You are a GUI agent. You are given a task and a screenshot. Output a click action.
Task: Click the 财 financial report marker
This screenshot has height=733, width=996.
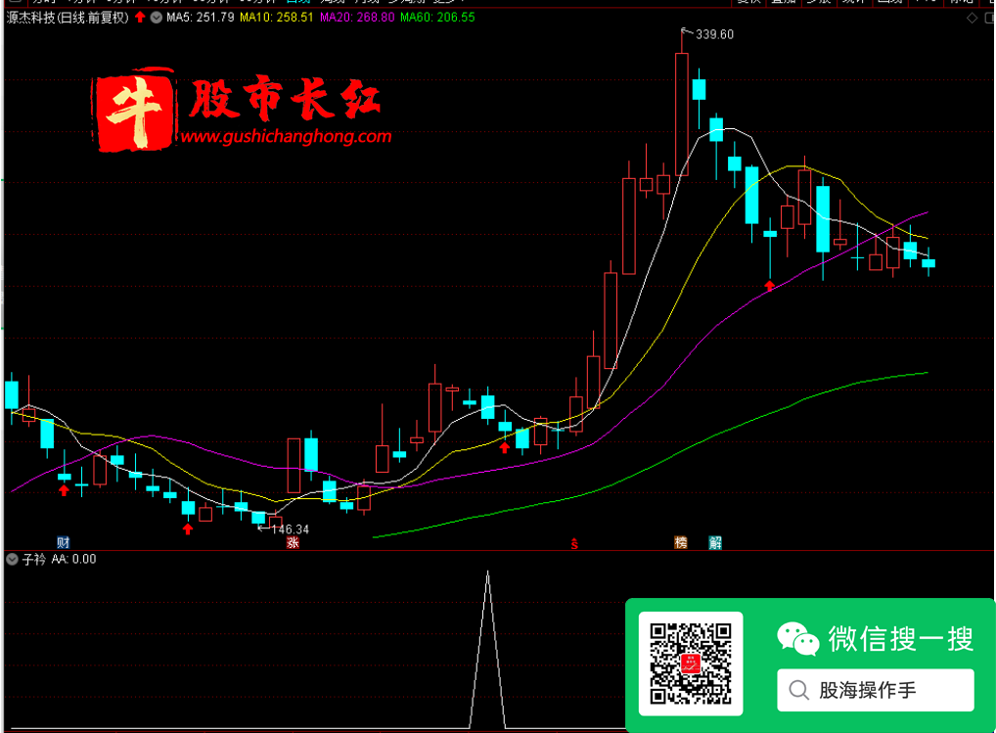63,542
